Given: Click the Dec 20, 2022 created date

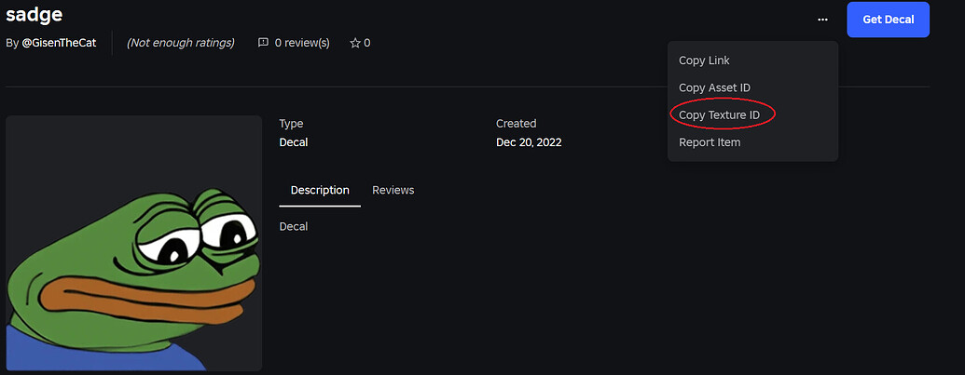Looking at the screenshot, I should [529, 142].
